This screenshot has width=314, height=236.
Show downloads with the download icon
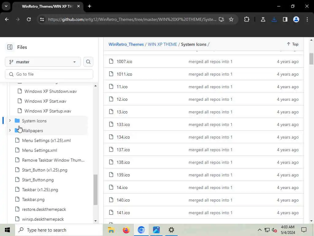coord(274,19)
